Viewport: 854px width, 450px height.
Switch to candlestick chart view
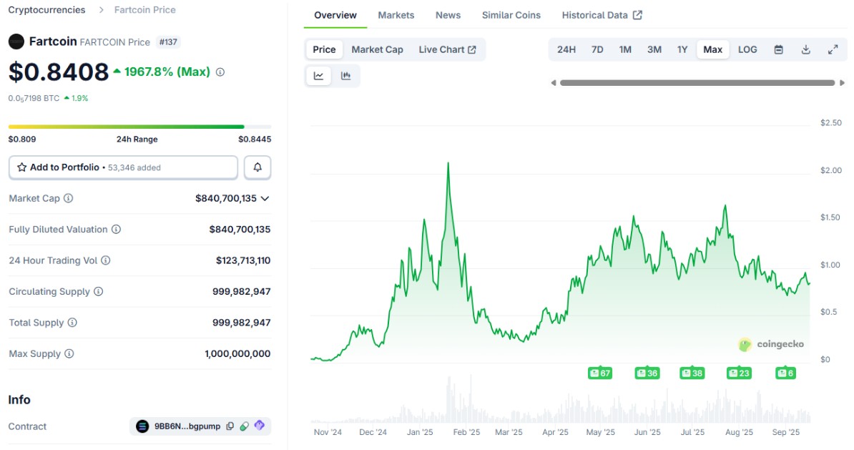tap(346, 76)
